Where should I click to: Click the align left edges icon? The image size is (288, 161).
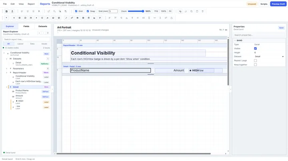click(x=110, y=18)
